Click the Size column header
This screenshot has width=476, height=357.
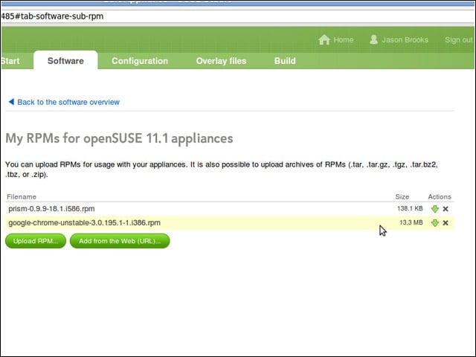[402, 196]
